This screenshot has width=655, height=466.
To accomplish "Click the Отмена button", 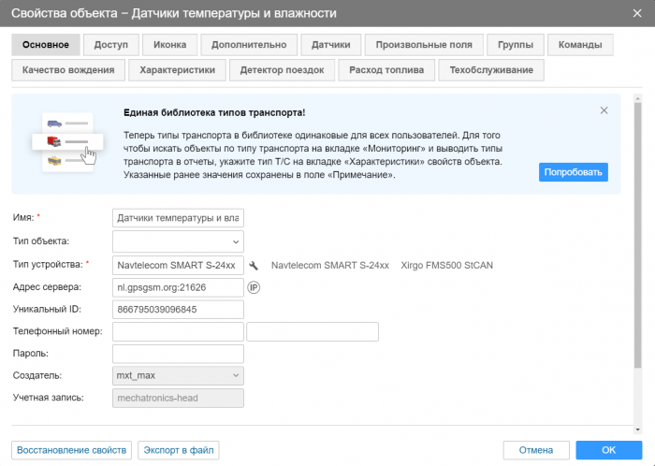I will click(x=536, y=450).
